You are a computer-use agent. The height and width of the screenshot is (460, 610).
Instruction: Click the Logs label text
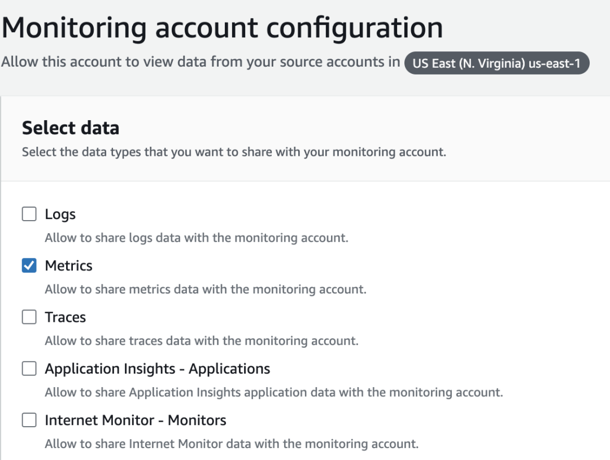(x=60, y=214)
